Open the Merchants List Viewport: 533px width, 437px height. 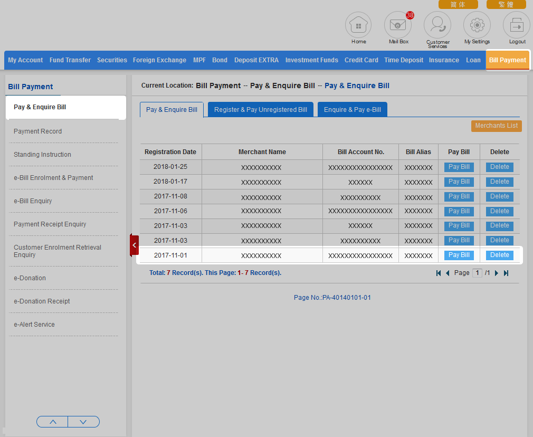[496, 126]
